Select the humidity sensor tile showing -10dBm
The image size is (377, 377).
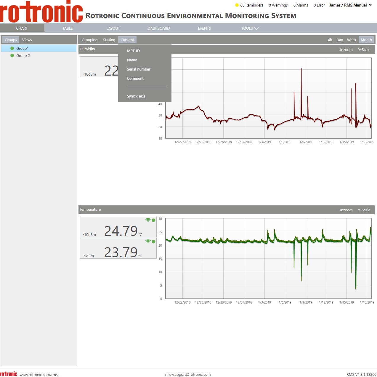click(x=99, y=67)
